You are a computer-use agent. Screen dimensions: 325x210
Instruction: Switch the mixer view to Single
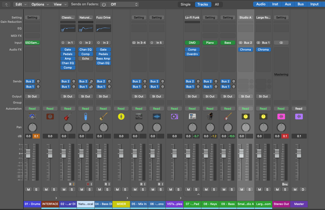pos(185,4)
